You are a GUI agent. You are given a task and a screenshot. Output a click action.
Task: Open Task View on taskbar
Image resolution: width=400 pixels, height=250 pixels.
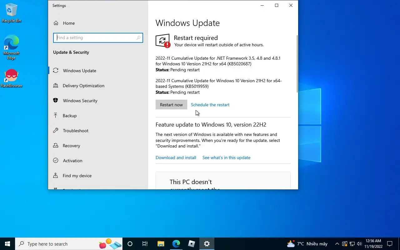[145, 244]
